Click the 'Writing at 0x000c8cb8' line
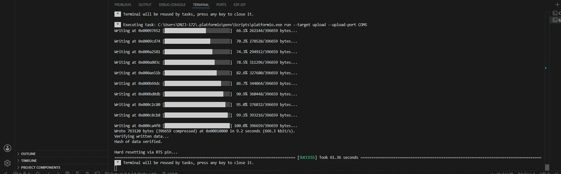Screen dimensions: 561x174 (206, 115)
